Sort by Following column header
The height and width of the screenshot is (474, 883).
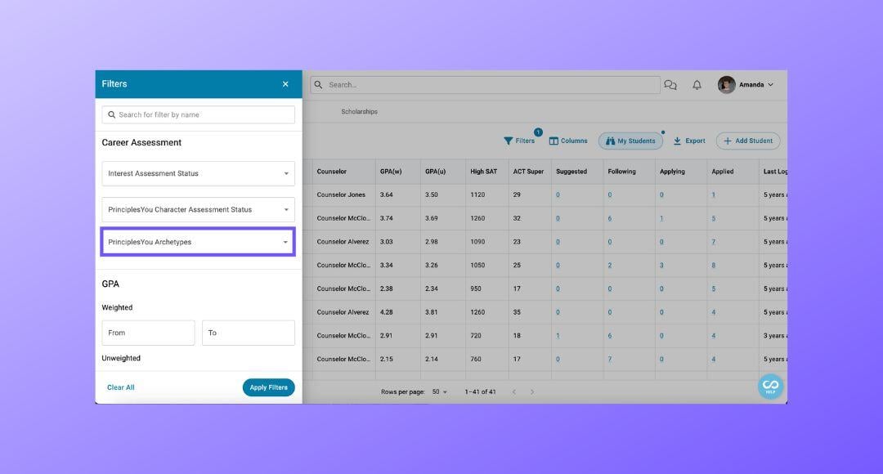click(621, 172)
